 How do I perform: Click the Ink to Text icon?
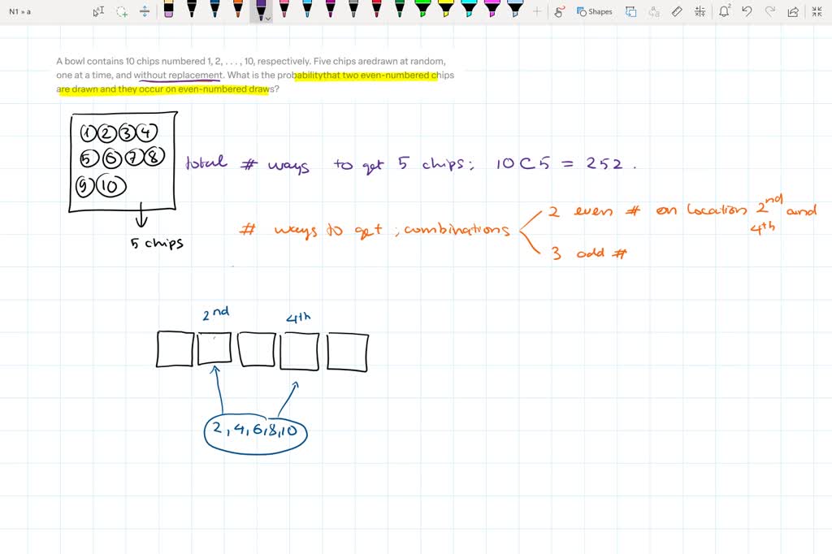[x=654, y=11]
